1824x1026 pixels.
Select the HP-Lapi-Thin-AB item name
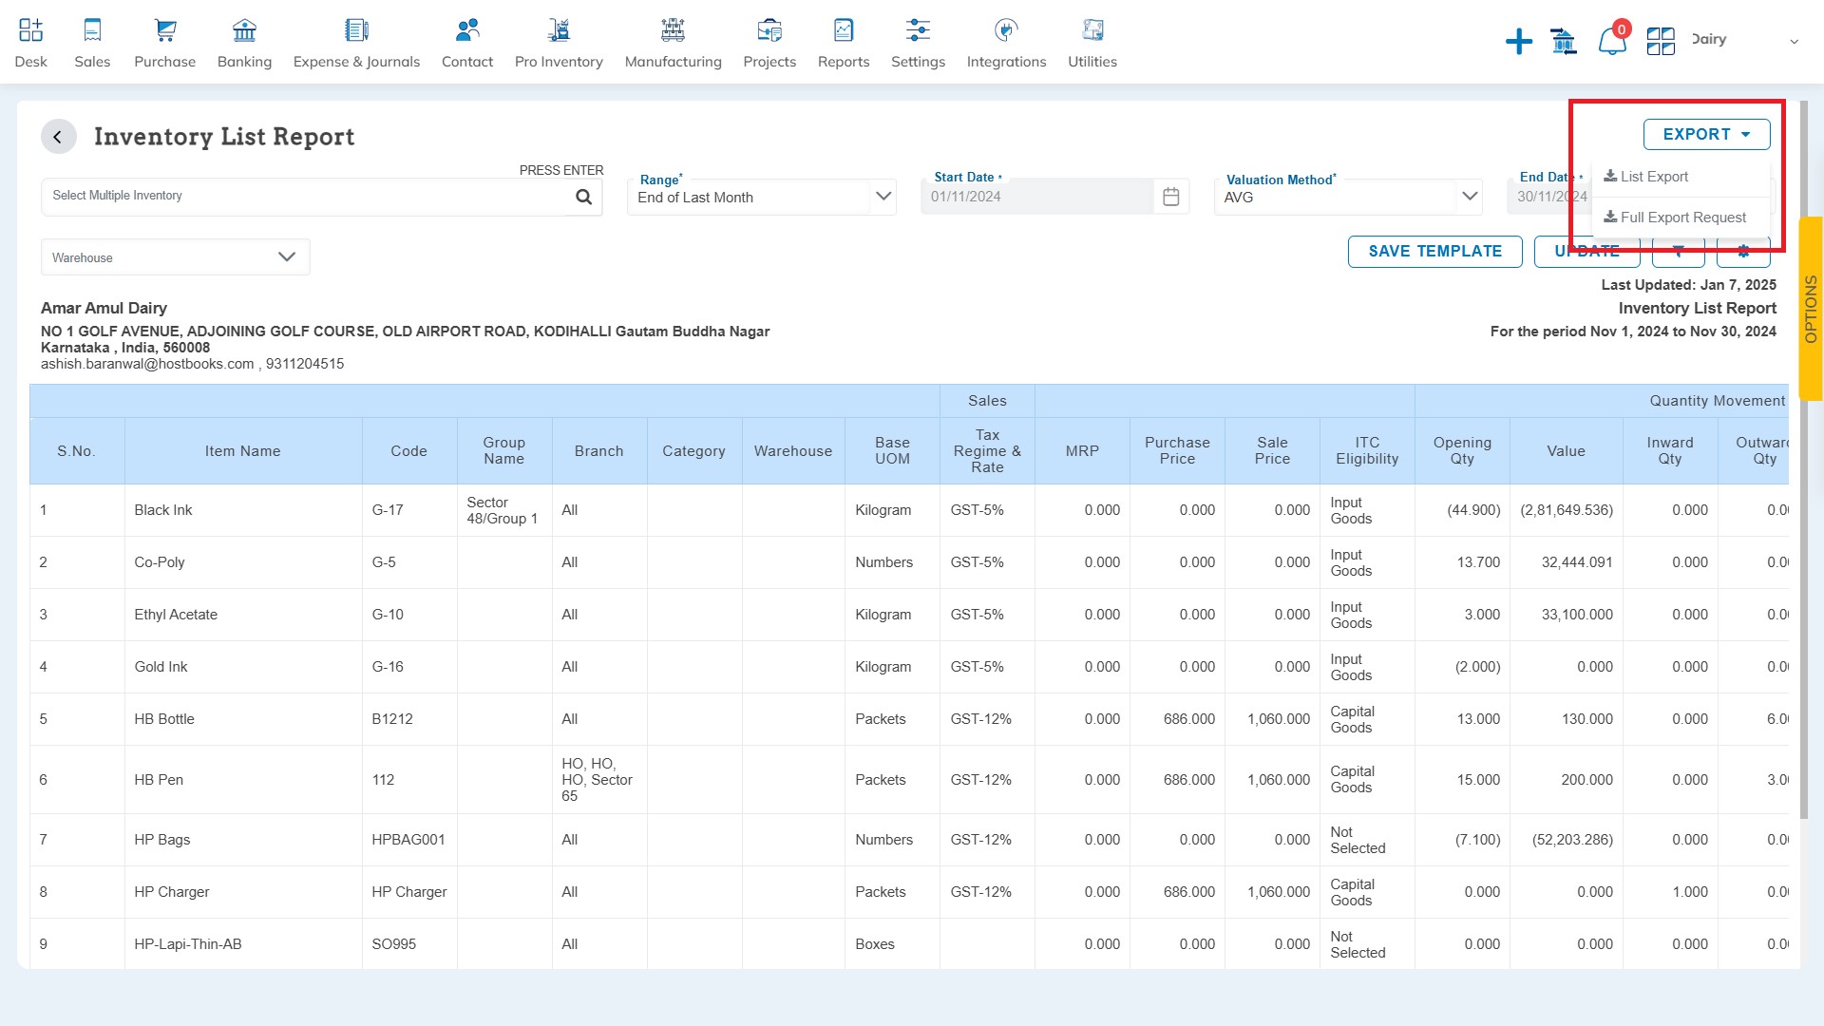point(188,944)
